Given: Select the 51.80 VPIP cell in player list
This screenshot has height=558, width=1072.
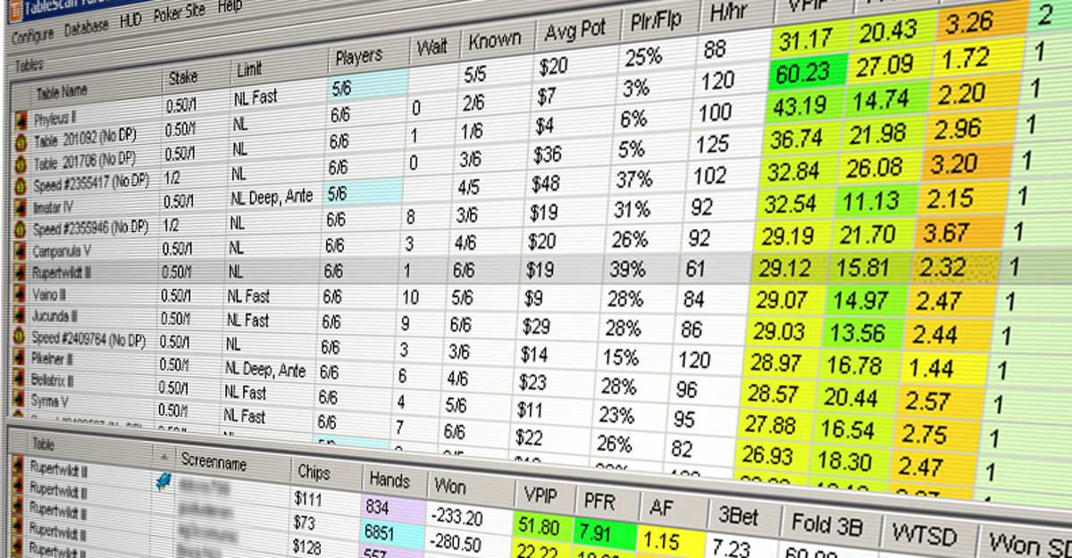Looking at the screenshot, I should click(x=542, y=526).
